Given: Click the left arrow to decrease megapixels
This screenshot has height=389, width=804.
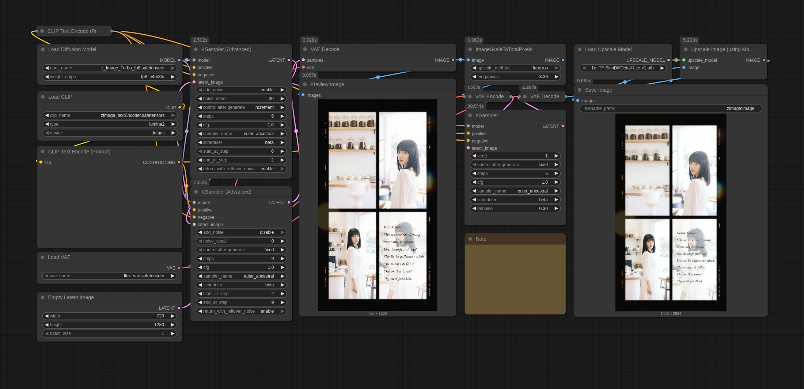Looking at the screenshot, I should pos(474,77).
